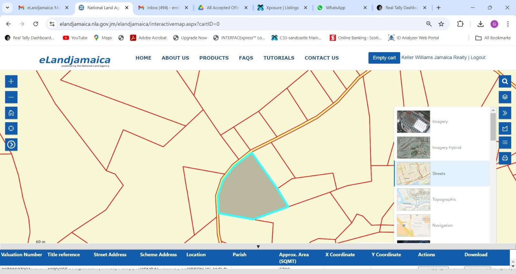Open Chrome three-dot menu
Viewport: 516px width, 274px height.
click(508, 24)
